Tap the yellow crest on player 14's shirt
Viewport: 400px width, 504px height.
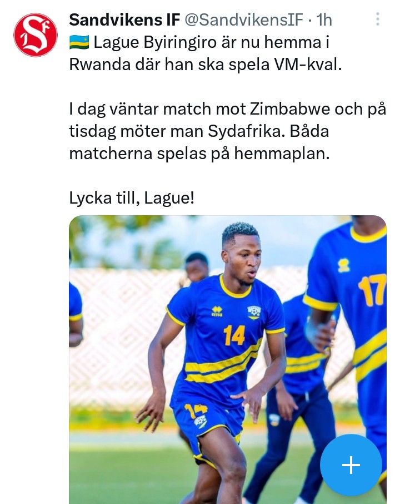(x=254, y=313)
